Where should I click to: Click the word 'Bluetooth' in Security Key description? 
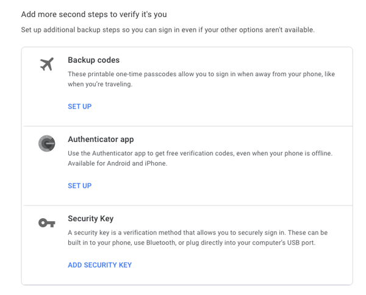coord(161,243)
